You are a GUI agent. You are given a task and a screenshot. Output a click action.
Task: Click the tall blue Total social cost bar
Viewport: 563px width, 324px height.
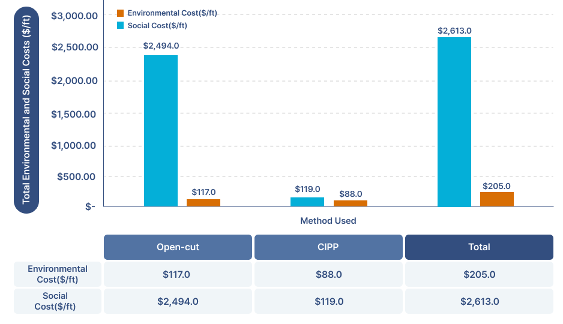(x=454, y=122)
